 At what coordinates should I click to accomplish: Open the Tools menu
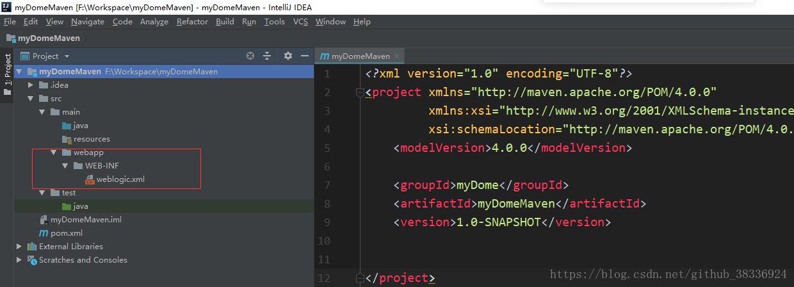point(274,22)
